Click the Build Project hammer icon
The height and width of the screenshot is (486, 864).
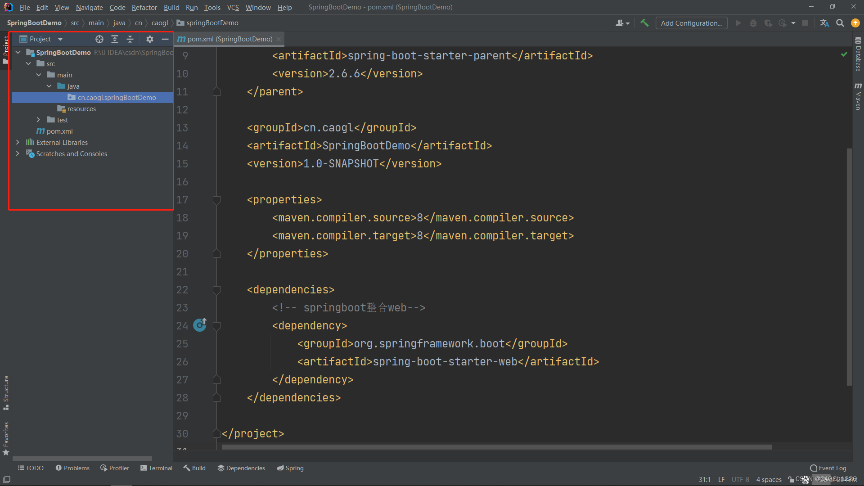[x=644, y=23]
